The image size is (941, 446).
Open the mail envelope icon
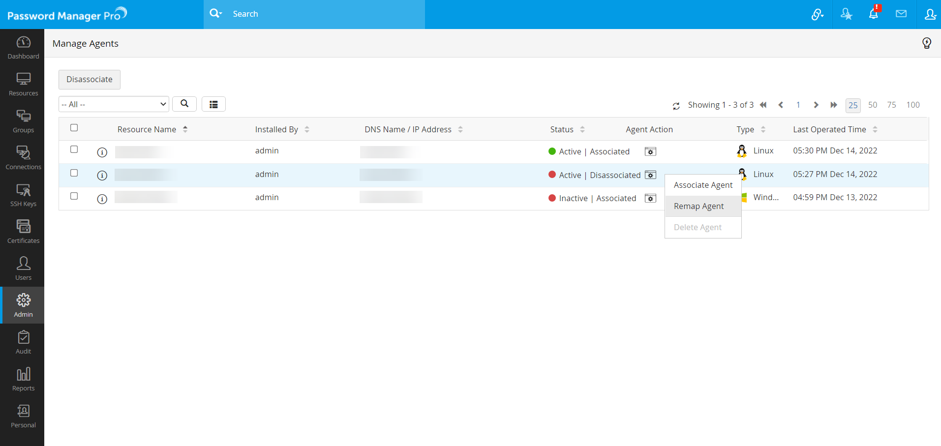[x=901, y=14]
